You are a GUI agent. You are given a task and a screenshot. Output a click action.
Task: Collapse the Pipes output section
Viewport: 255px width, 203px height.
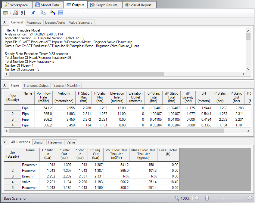point(5,86)
